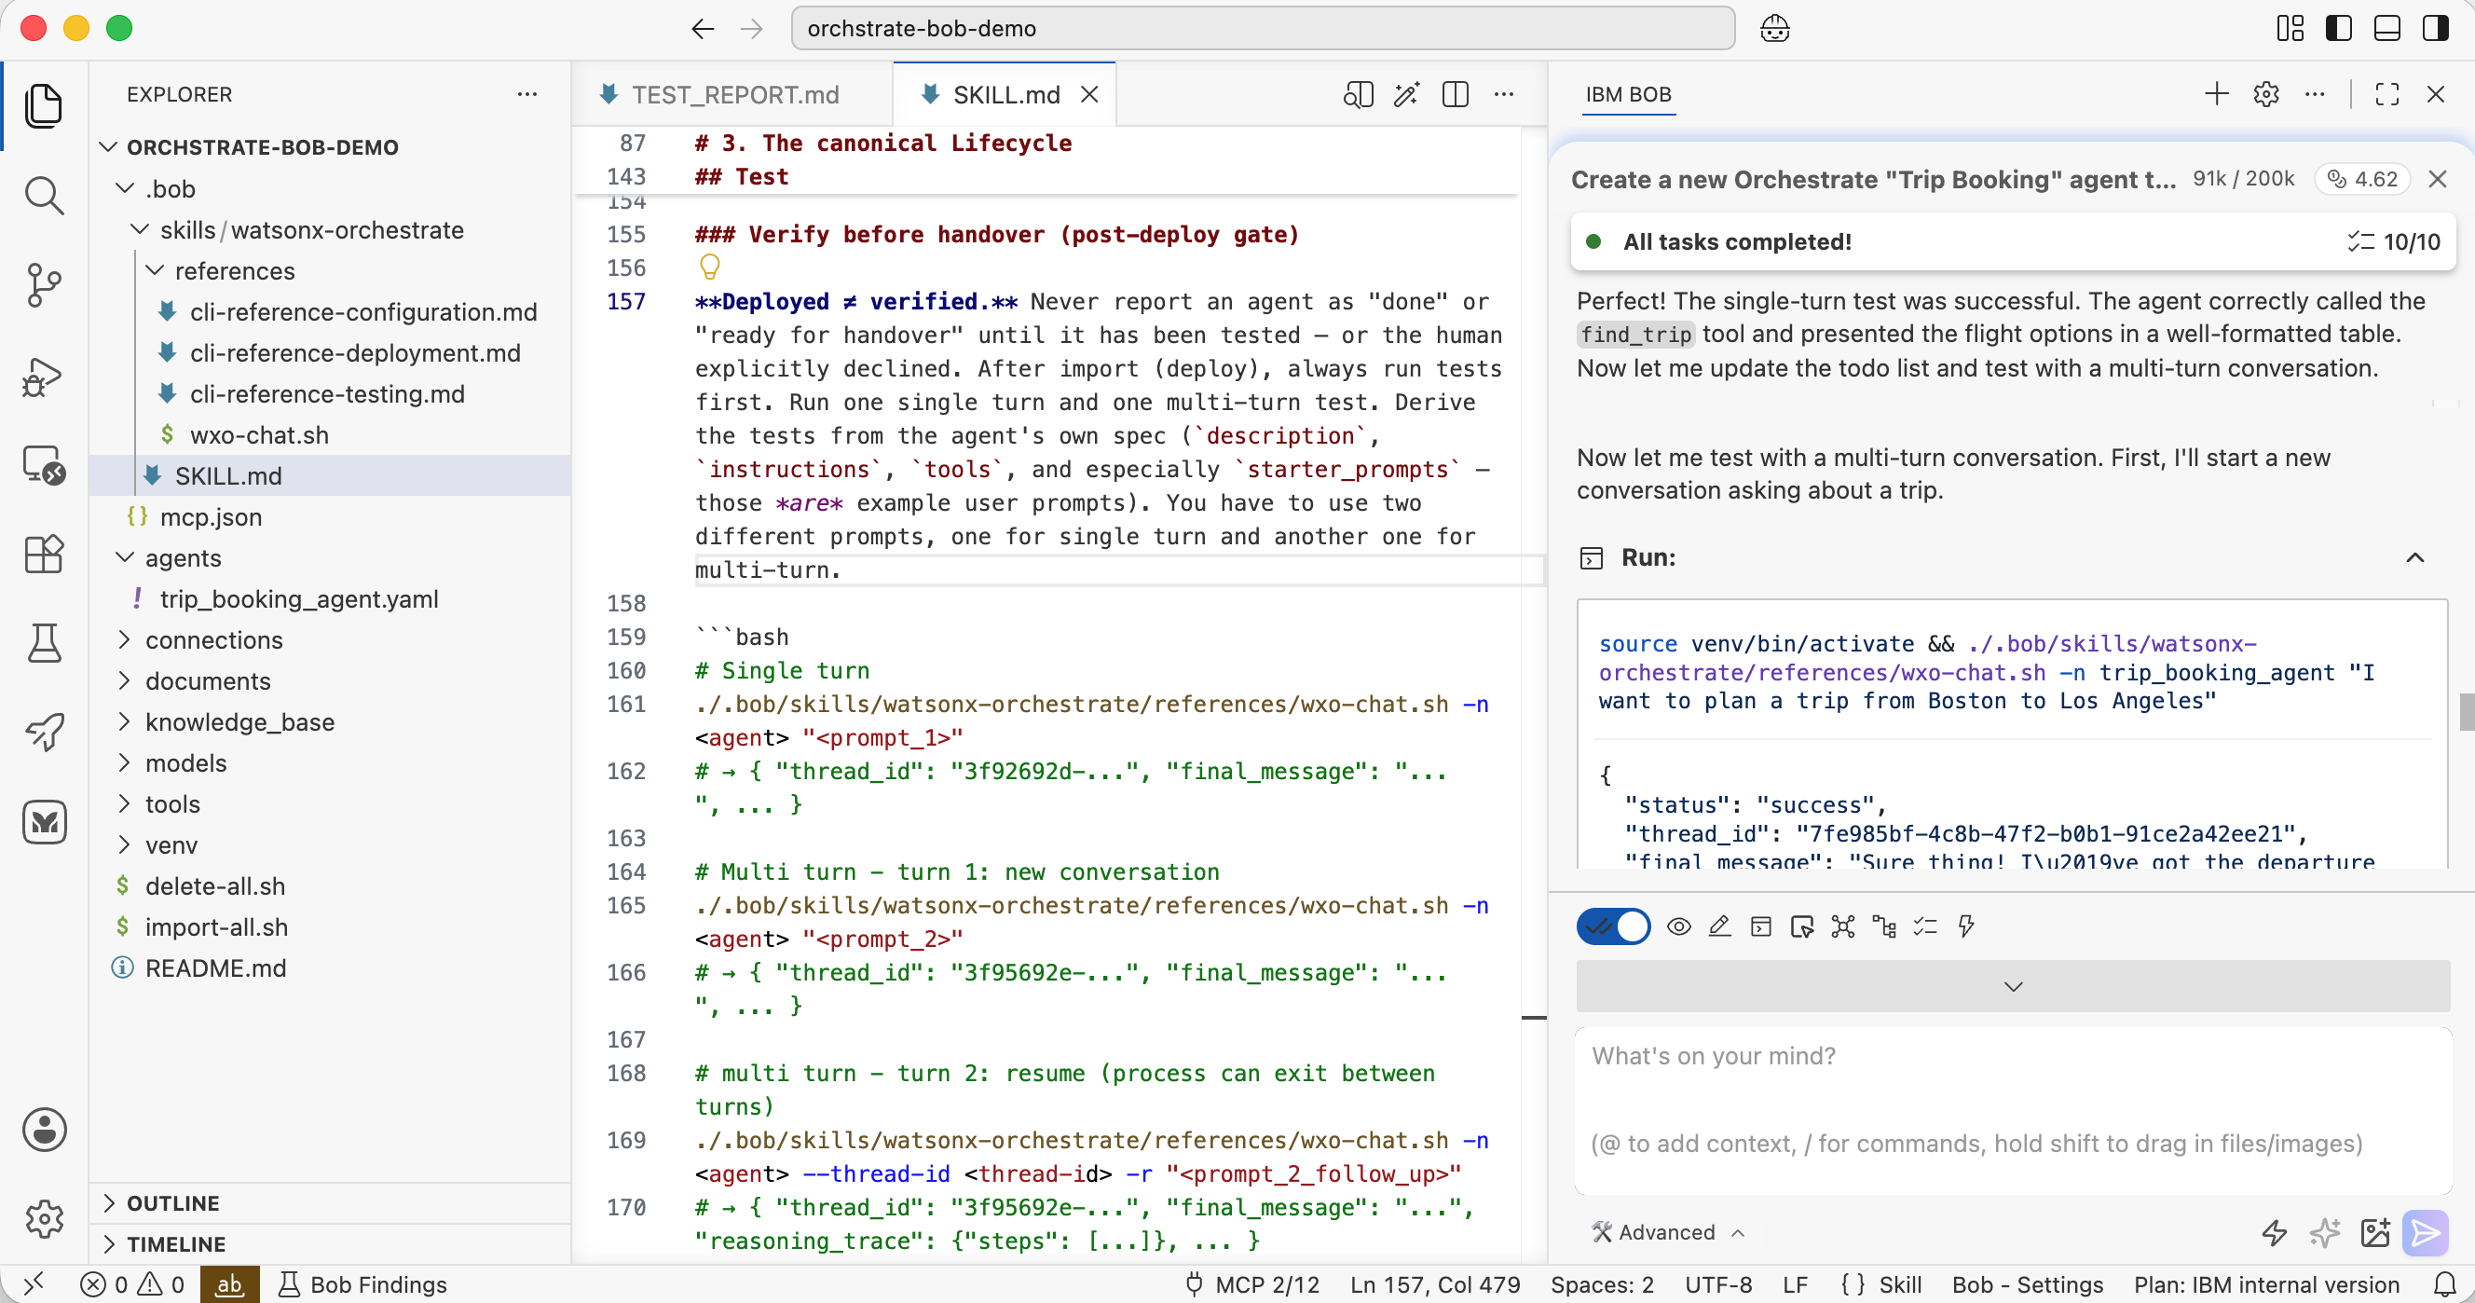Open the Search view in activity bar

tap(43, 196)
